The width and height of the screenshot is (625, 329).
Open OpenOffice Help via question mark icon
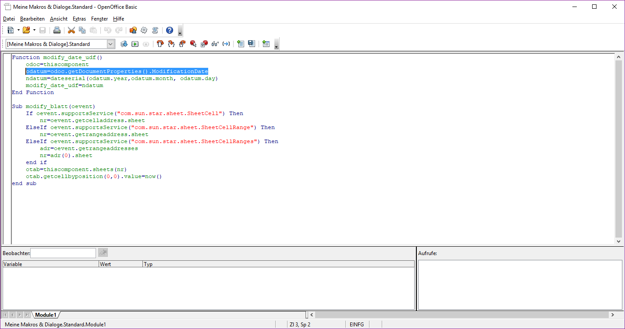click(170, 30)
